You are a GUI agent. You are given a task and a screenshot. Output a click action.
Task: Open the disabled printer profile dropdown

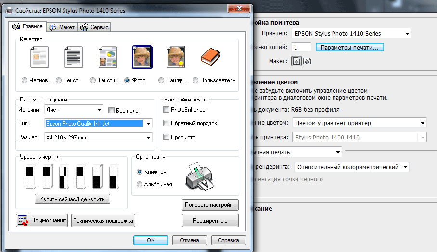click(x=359, y=137)
